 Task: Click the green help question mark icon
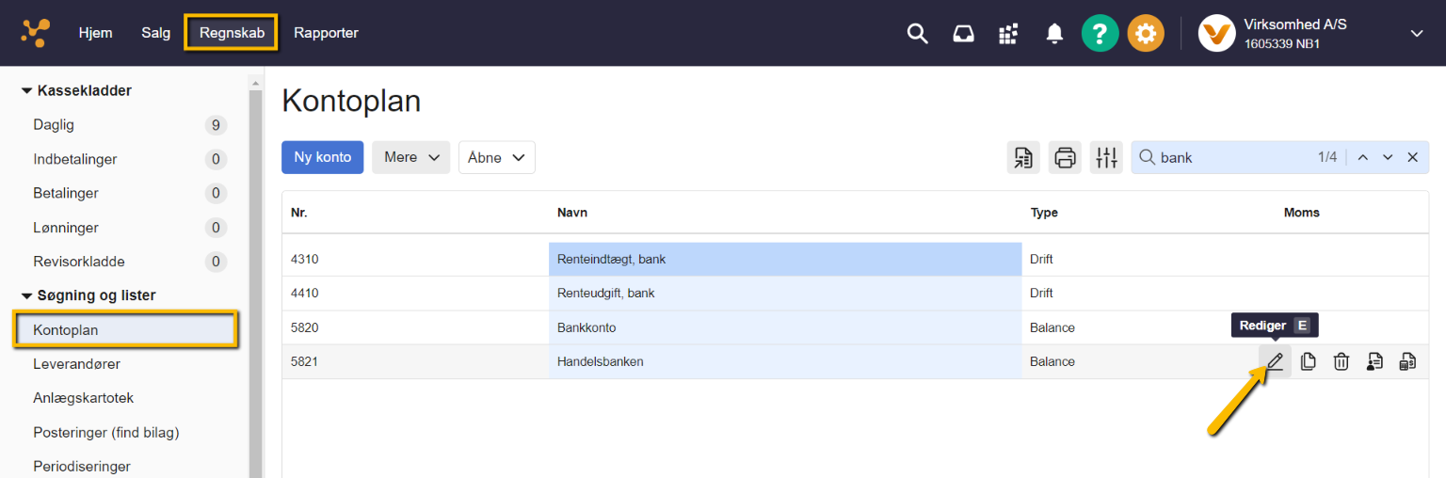click(1100, 34)
